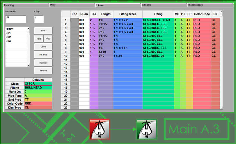This screenshot has height=144, width=236.
Task: Click the red sprinkler head icon
Action: [99, 129]
